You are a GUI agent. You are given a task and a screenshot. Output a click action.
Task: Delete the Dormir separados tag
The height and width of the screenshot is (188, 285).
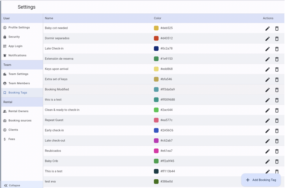[x=277, y=39]
